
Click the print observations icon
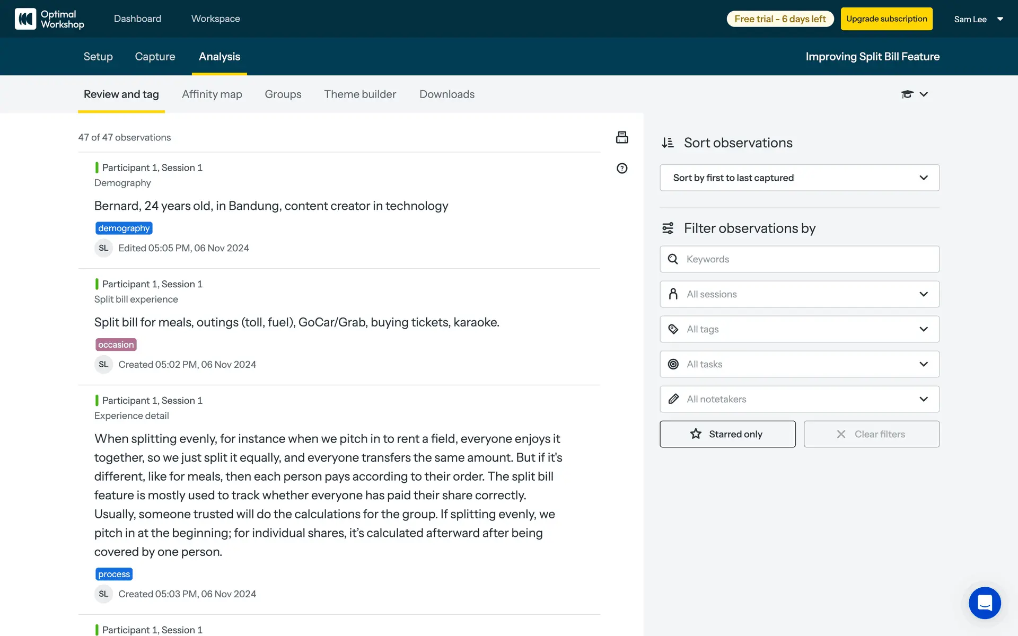click(622, 137)
